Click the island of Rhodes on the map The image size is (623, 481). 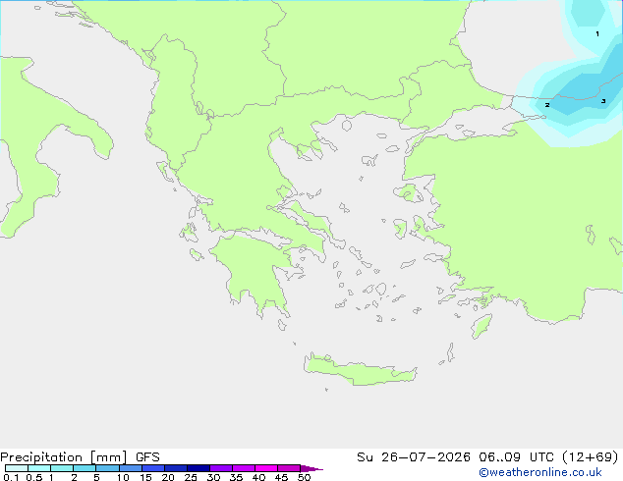481,326
